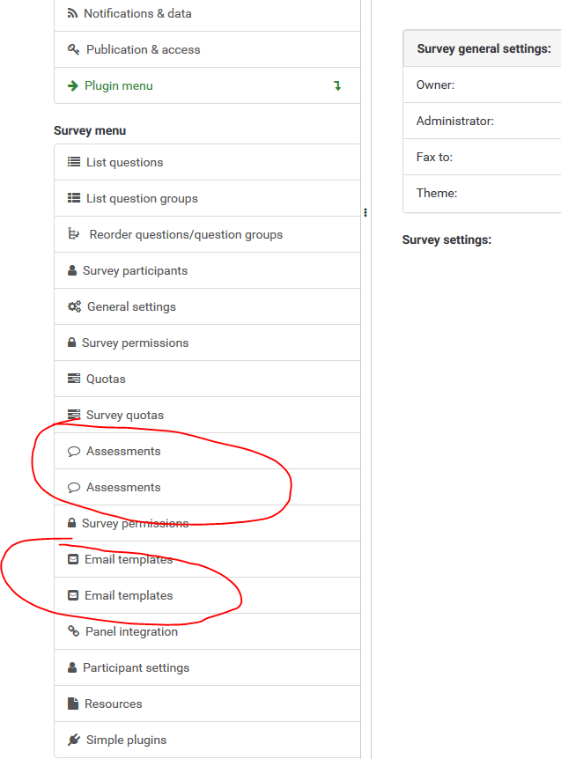The image size is (561, 759).
Task: Click the Survey permissions item below General settings
Action: point(135,343)
